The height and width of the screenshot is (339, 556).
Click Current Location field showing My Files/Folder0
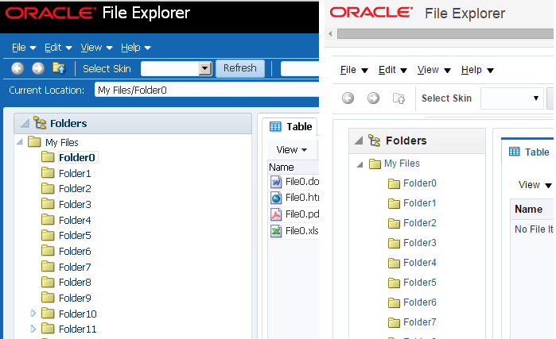tap(206, 90)
